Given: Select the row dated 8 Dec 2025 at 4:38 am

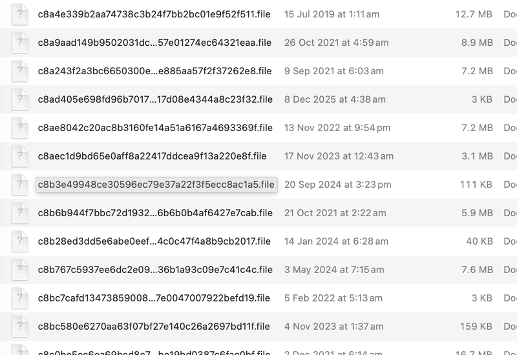Looking at the screenshot, I should tap(335, 99).
